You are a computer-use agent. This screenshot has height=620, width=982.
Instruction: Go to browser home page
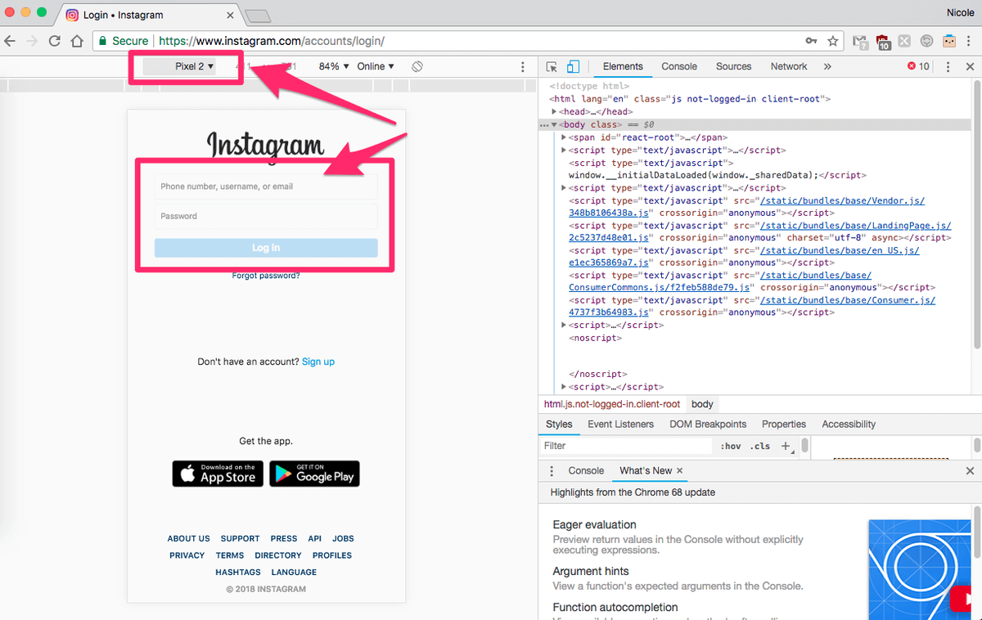point(76,40)
